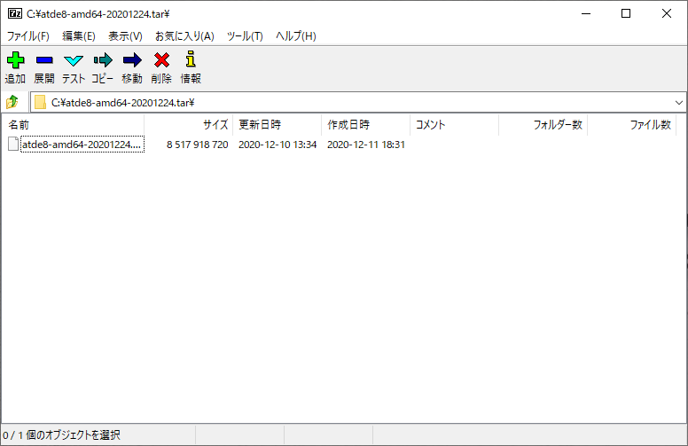The image size is (688, 446).
Task: Click the Extract (展開) minus icon
Action: click(x=44, y=61)
